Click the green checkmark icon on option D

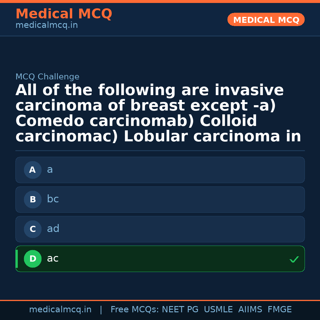[294, 260]
